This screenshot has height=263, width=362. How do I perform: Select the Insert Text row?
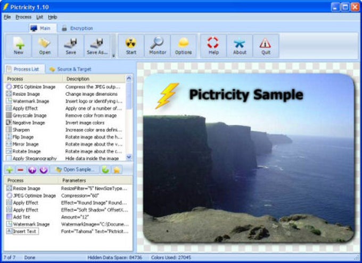[68, 231]
